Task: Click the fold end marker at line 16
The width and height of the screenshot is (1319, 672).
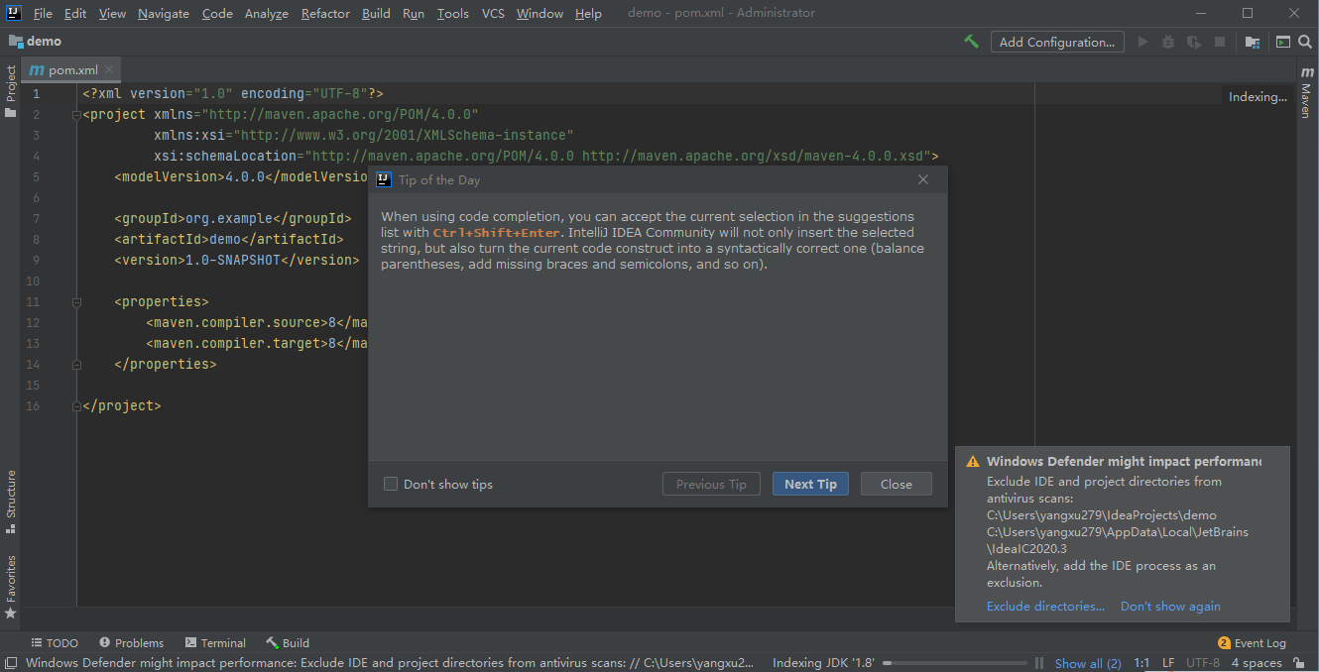Action: tap(76, 405)
